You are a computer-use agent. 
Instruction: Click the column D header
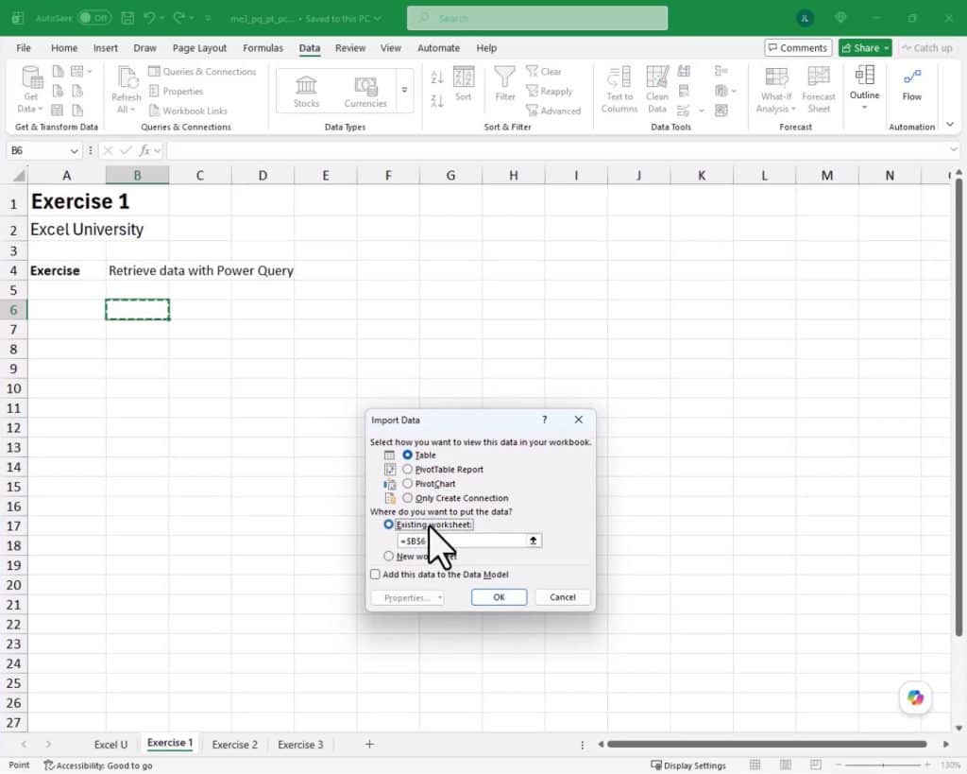tap(263, 176)
